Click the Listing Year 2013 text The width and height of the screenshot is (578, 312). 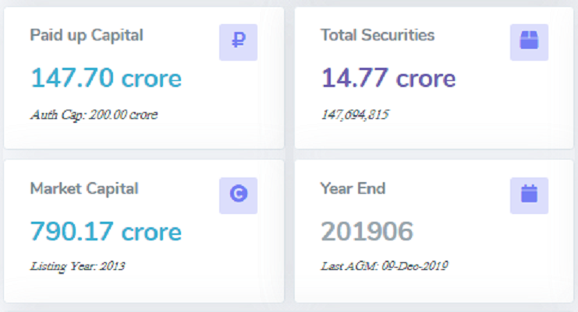click(77, 266)
